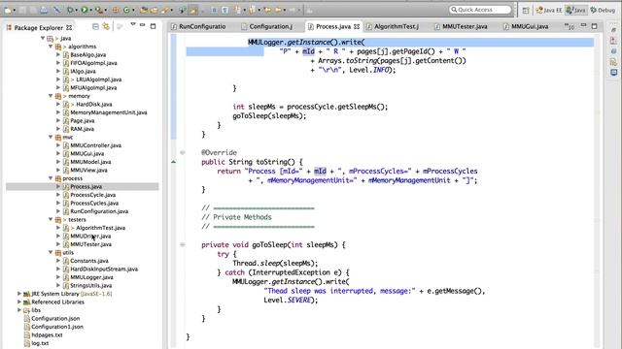
Task: Collapse the utils package
Action: point(51,252)
